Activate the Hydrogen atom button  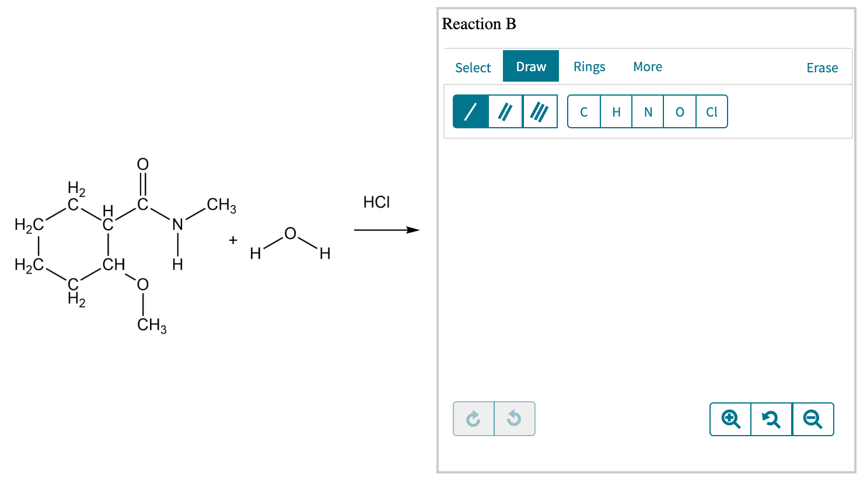tap(616, 112)
